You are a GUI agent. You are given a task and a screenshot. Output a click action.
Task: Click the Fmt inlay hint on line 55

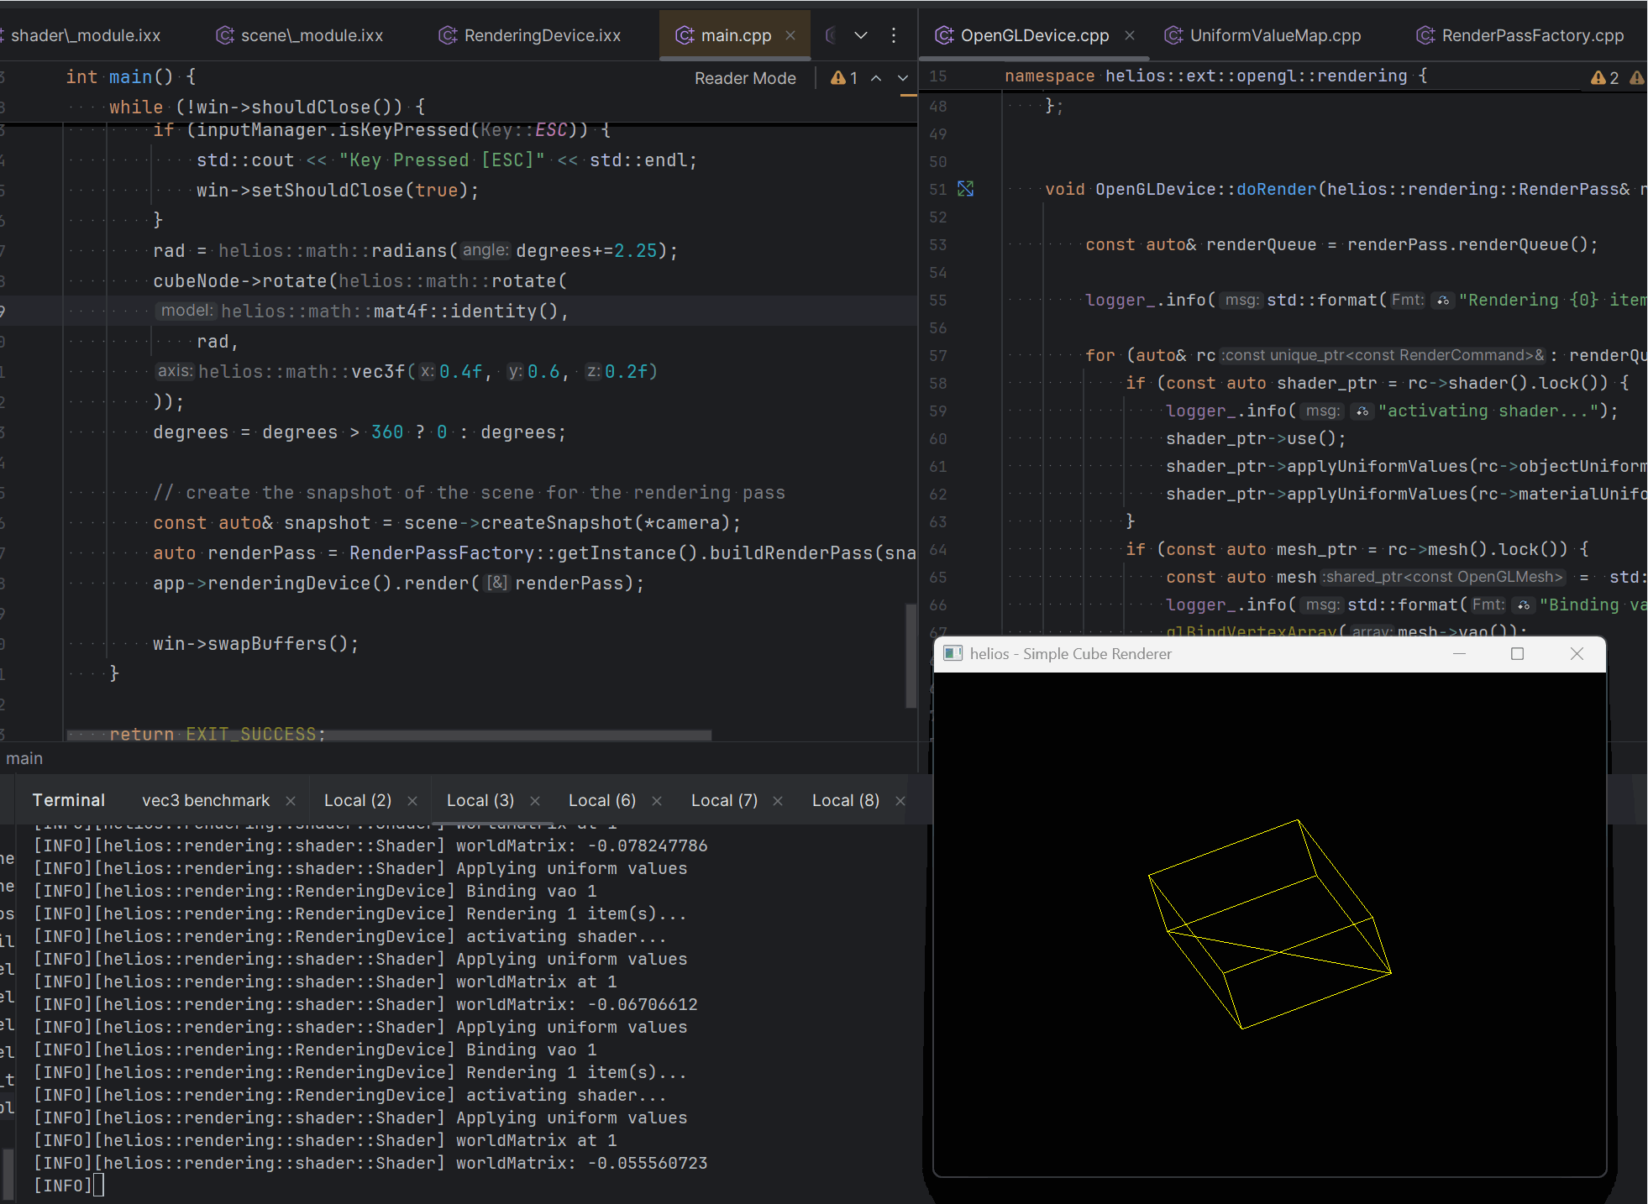1408,300
